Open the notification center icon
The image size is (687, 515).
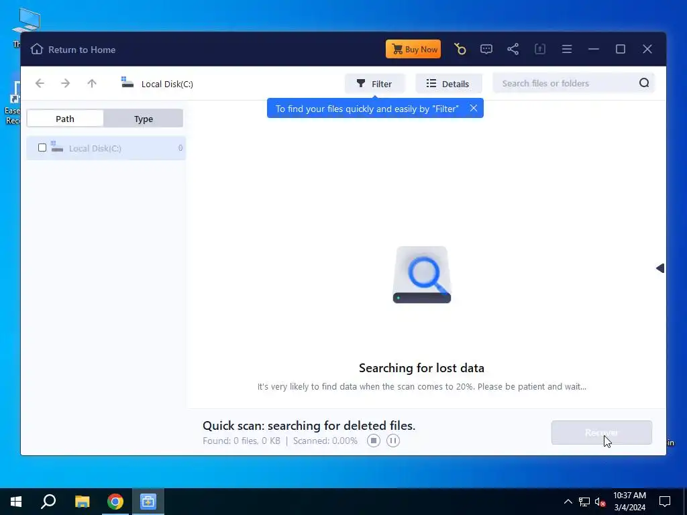coord(665,502)
